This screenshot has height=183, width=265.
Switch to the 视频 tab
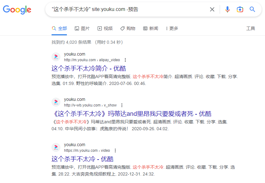[x=105, y=28]
